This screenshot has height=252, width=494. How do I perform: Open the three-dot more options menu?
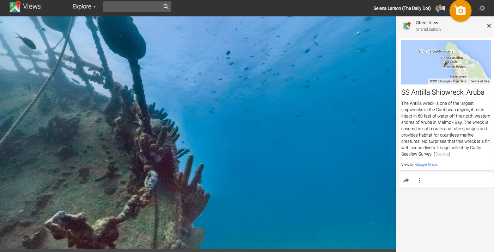[420, 181]
